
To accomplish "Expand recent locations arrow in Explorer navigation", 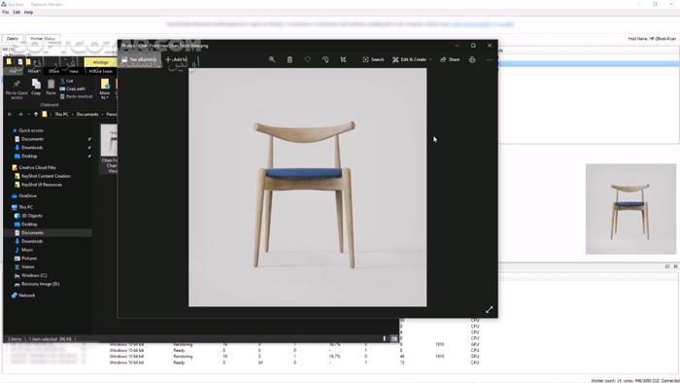I will (28, 115).
